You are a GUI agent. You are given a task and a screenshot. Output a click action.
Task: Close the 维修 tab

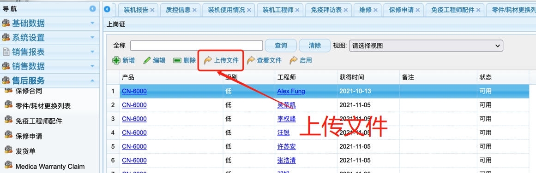[x=375, y=10]
